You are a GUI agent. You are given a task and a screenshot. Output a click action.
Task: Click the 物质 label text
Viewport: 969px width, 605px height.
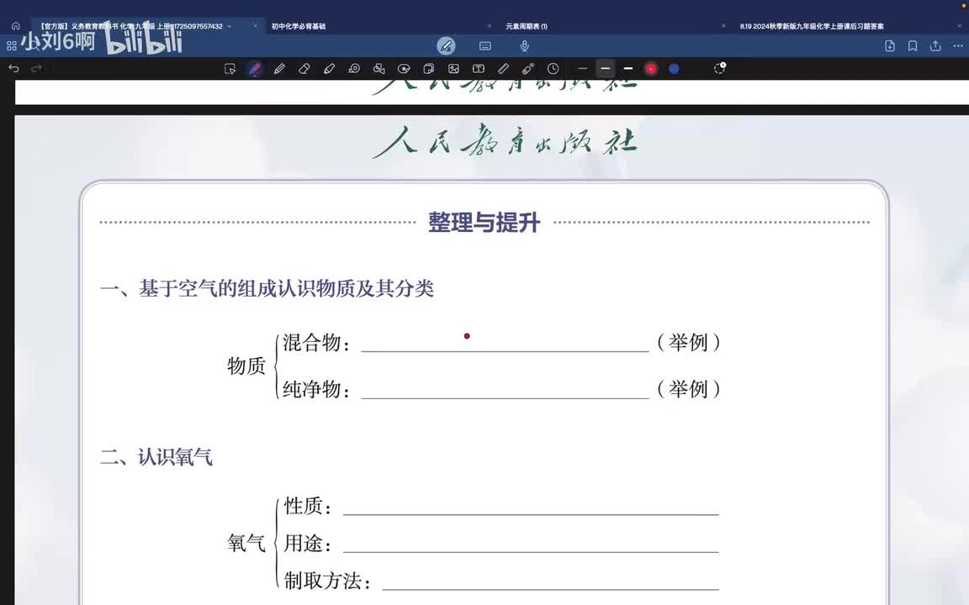(246, 366)
